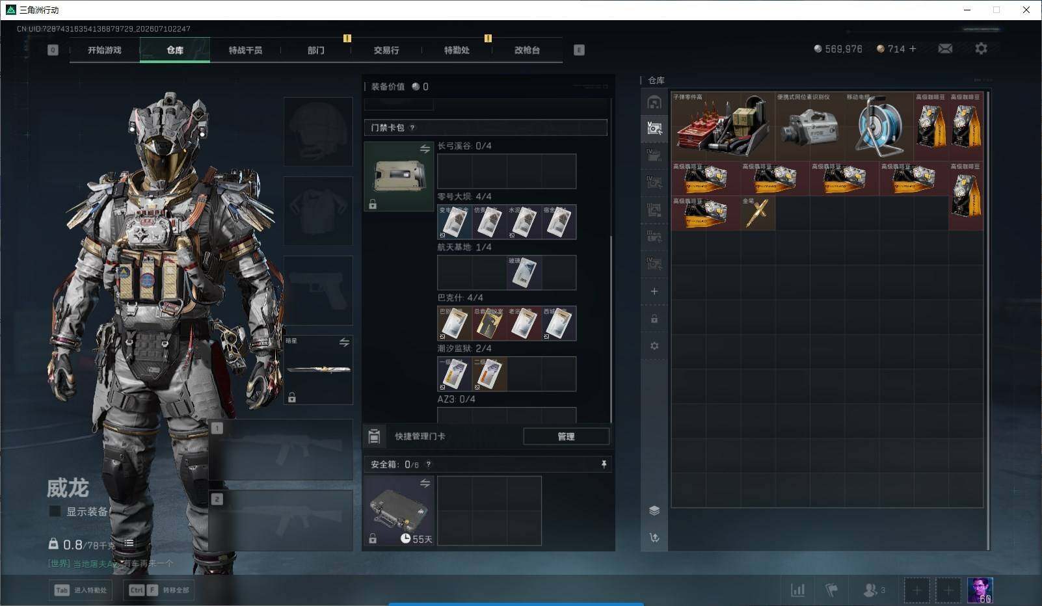Click Ctrl F 转移全部 button

(159, 590)
